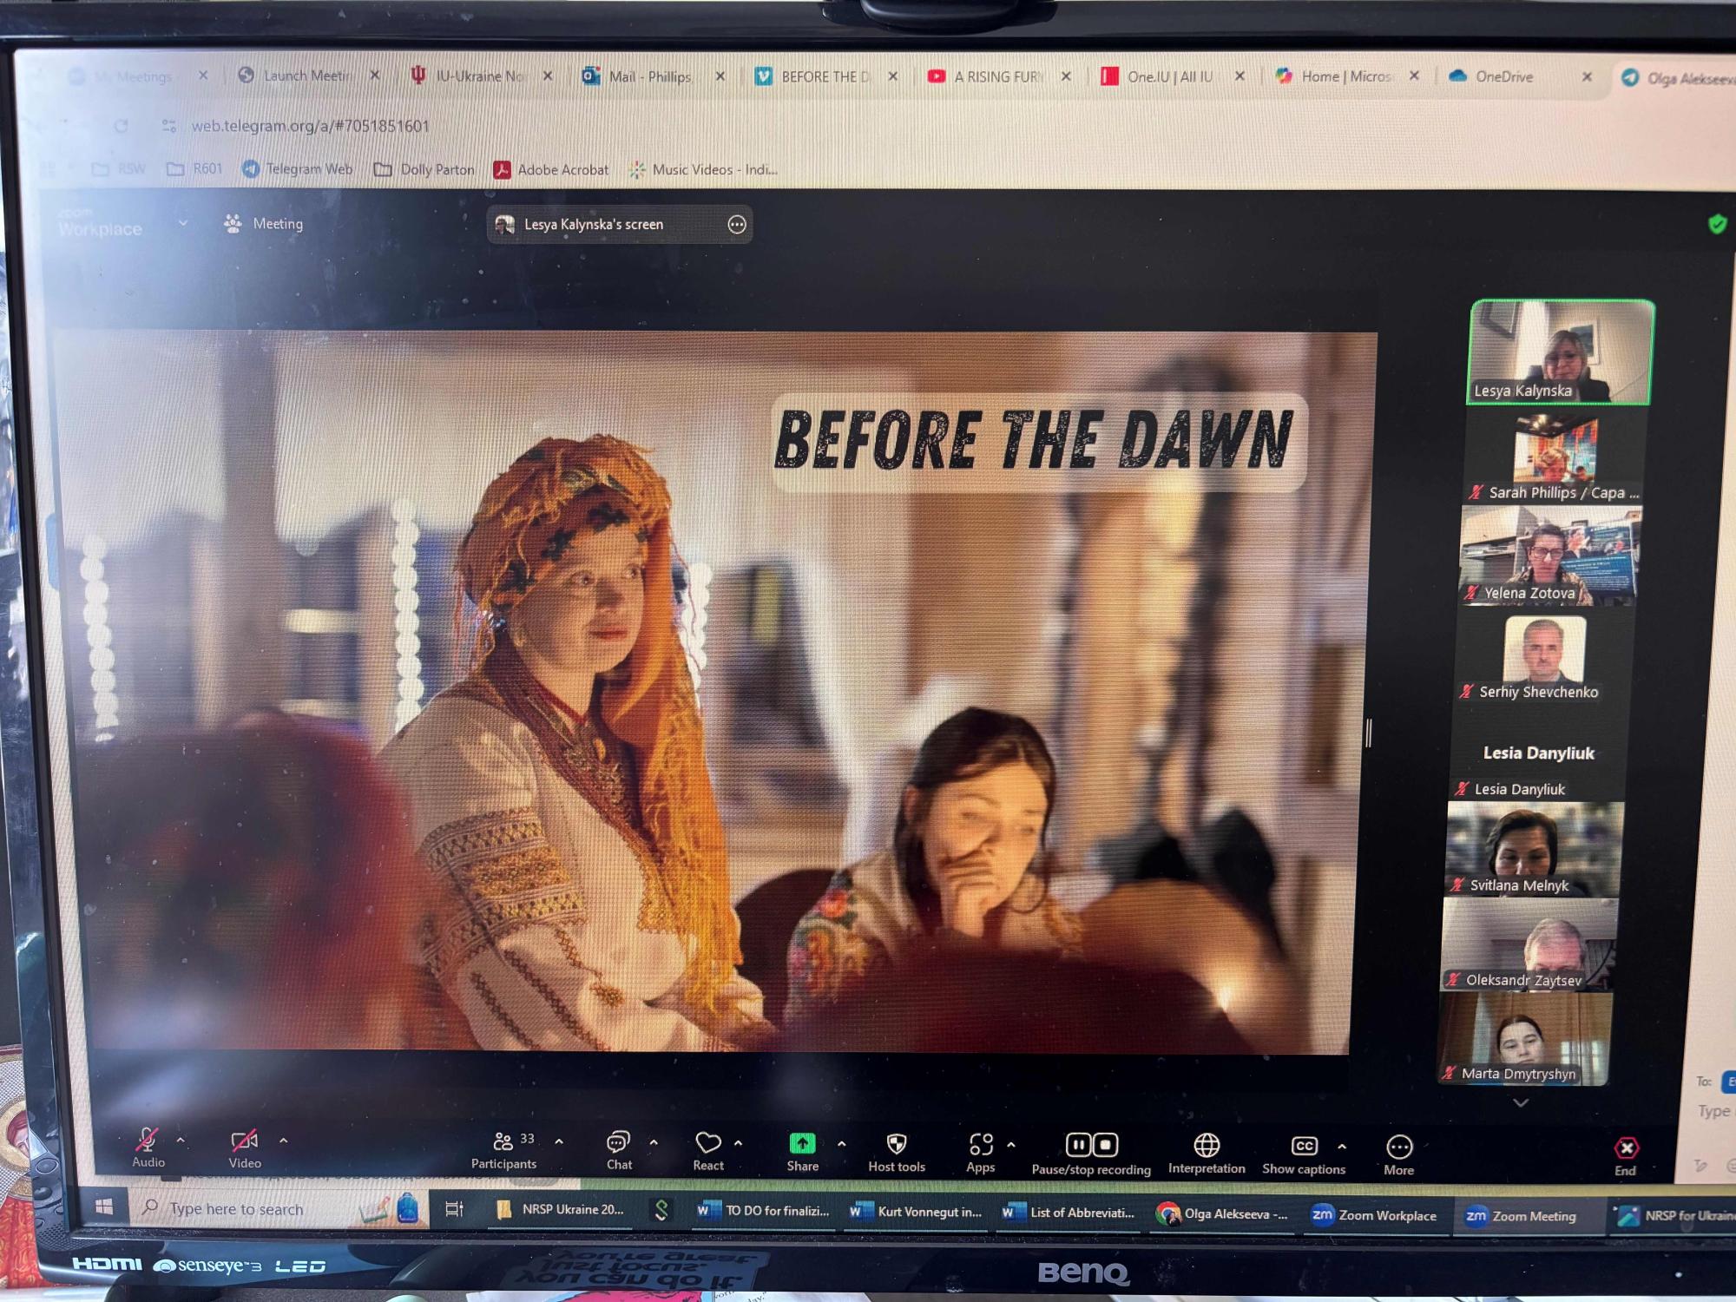Start camera with the Video button
Viewport: 1736px width, 1302px height.
(x=245, y=1148)
